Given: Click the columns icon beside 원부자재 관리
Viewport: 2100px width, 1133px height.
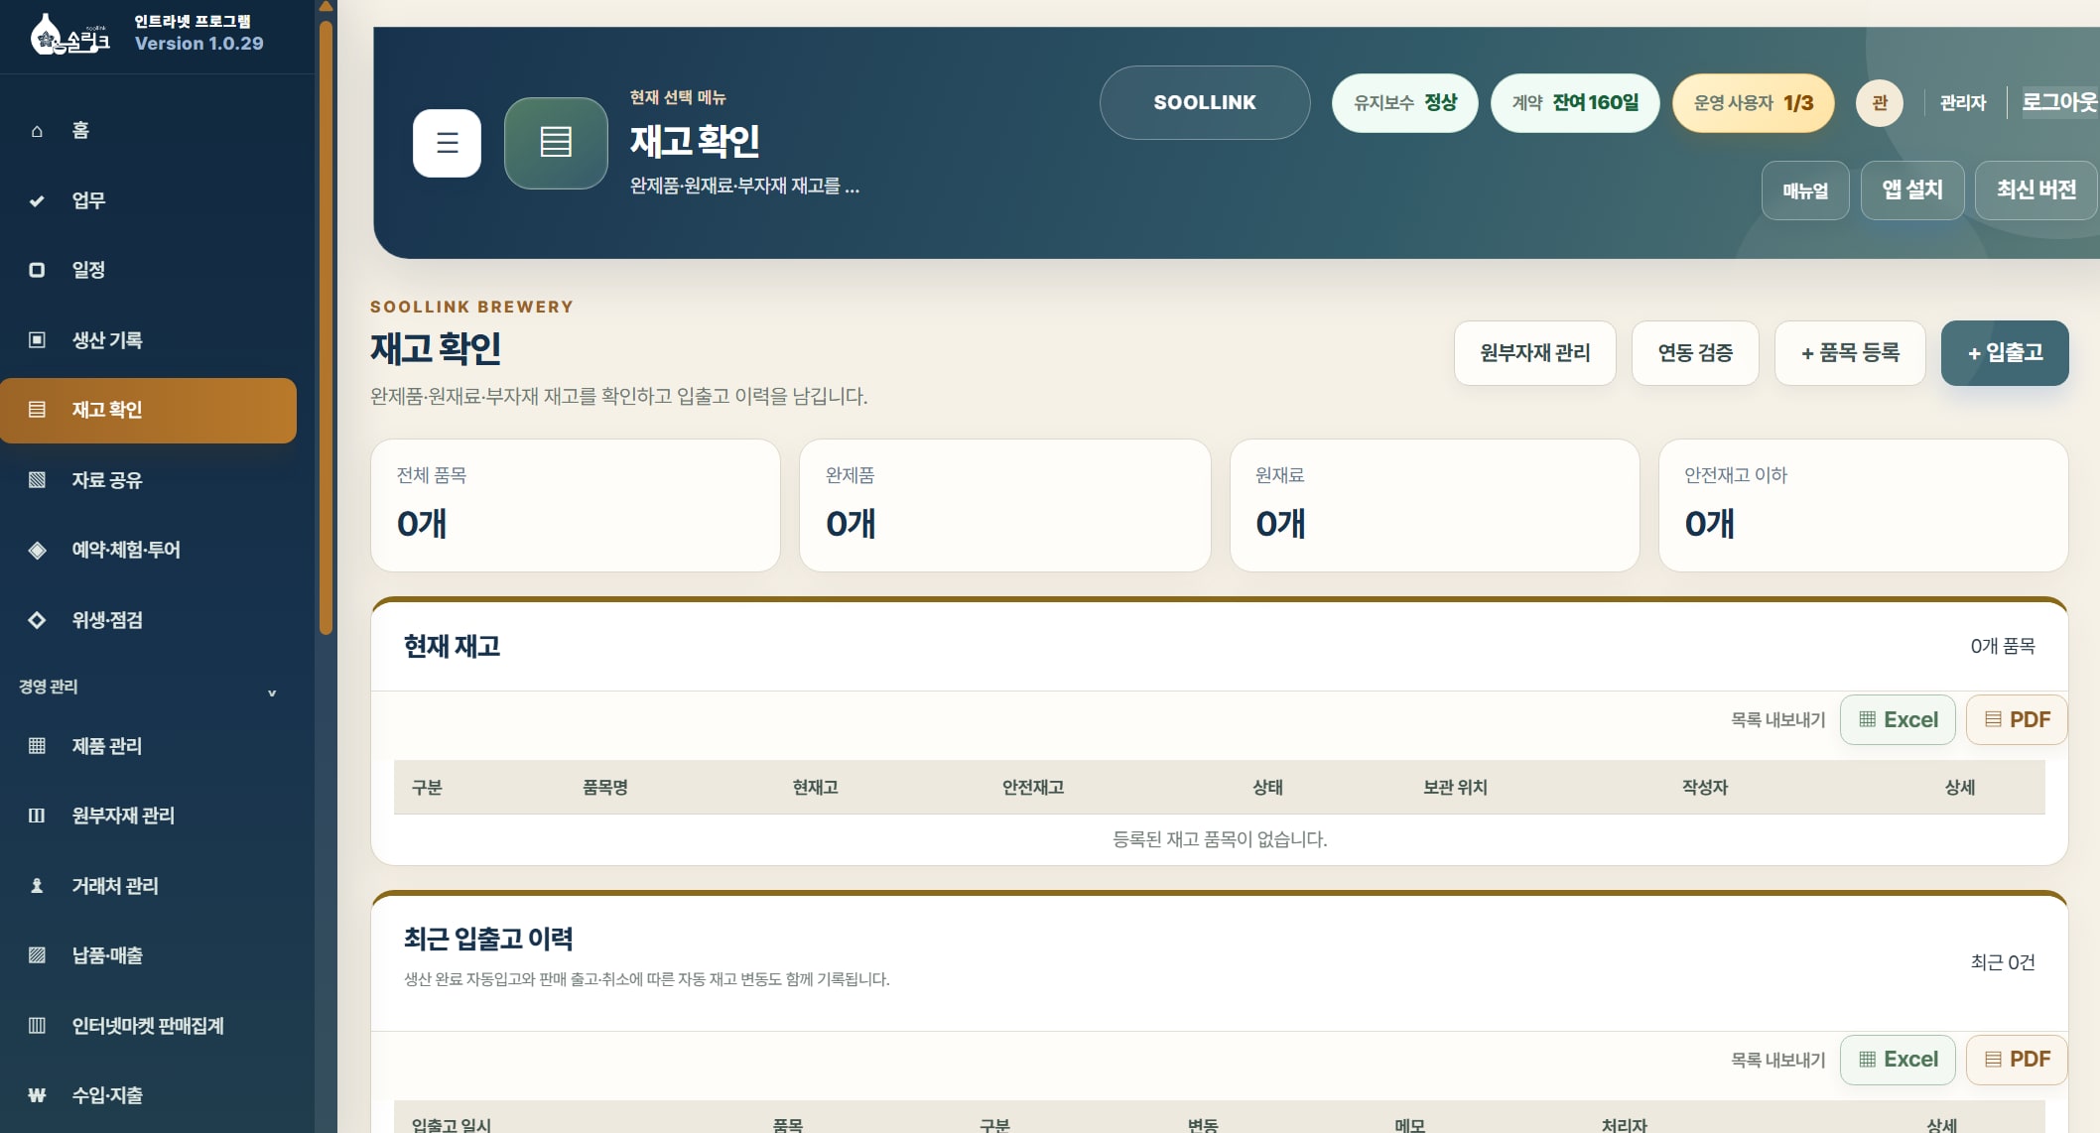Looking at the screenshot, I should (37, 816).
